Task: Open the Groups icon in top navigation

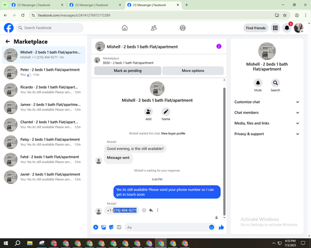Action: 183,28
